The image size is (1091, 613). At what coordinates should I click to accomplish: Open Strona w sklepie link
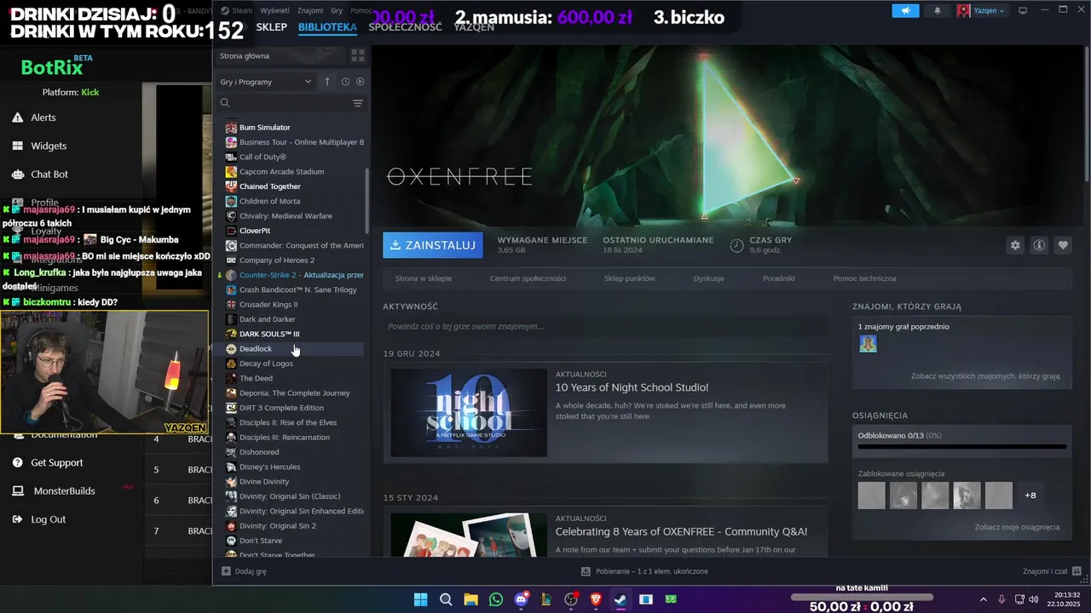[424, 278]
